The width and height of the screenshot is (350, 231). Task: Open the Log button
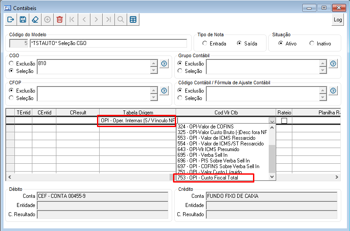point(338,20)
